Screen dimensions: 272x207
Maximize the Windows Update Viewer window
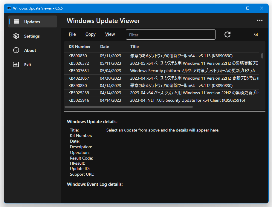(248, 8)
